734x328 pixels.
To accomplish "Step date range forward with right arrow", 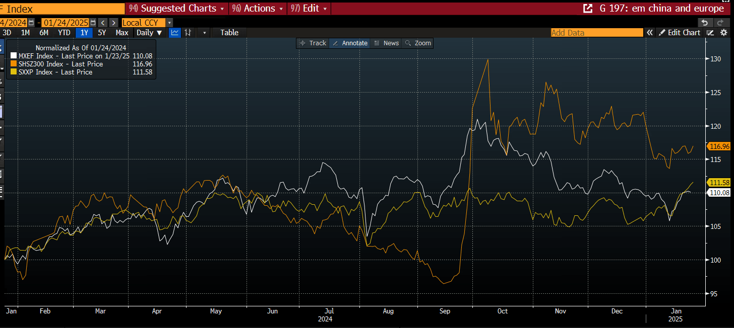I will (113, 23).
